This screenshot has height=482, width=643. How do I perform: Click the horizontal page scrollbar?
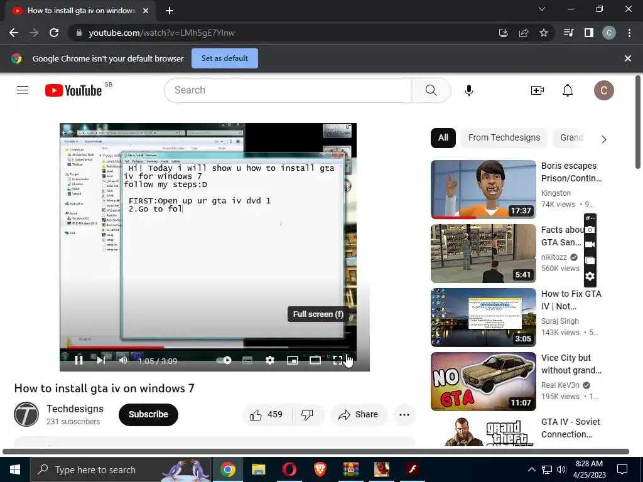(x=316, y=452)
